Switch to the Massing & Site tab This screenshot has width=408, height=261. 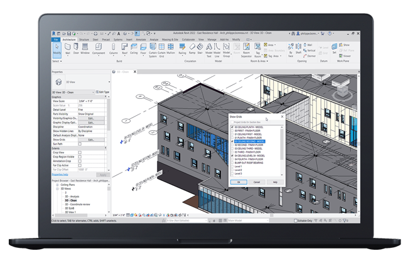(170, 39)
